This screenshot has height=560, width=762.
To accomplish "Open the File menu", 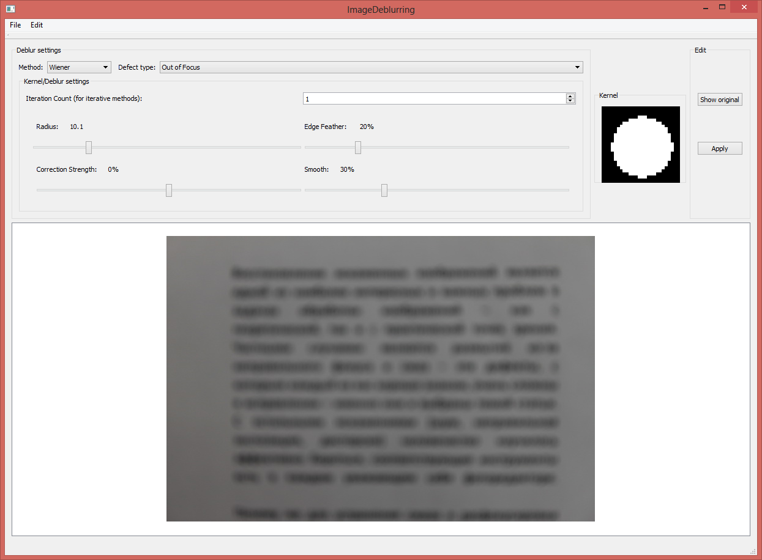I will click(x=15, y=25).
